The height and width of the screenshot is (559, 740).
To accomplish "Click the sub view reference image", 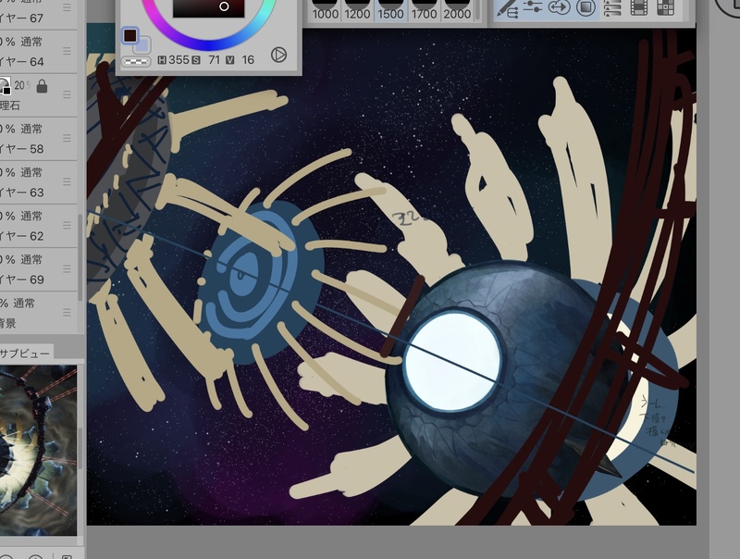I will coord(38,450).
